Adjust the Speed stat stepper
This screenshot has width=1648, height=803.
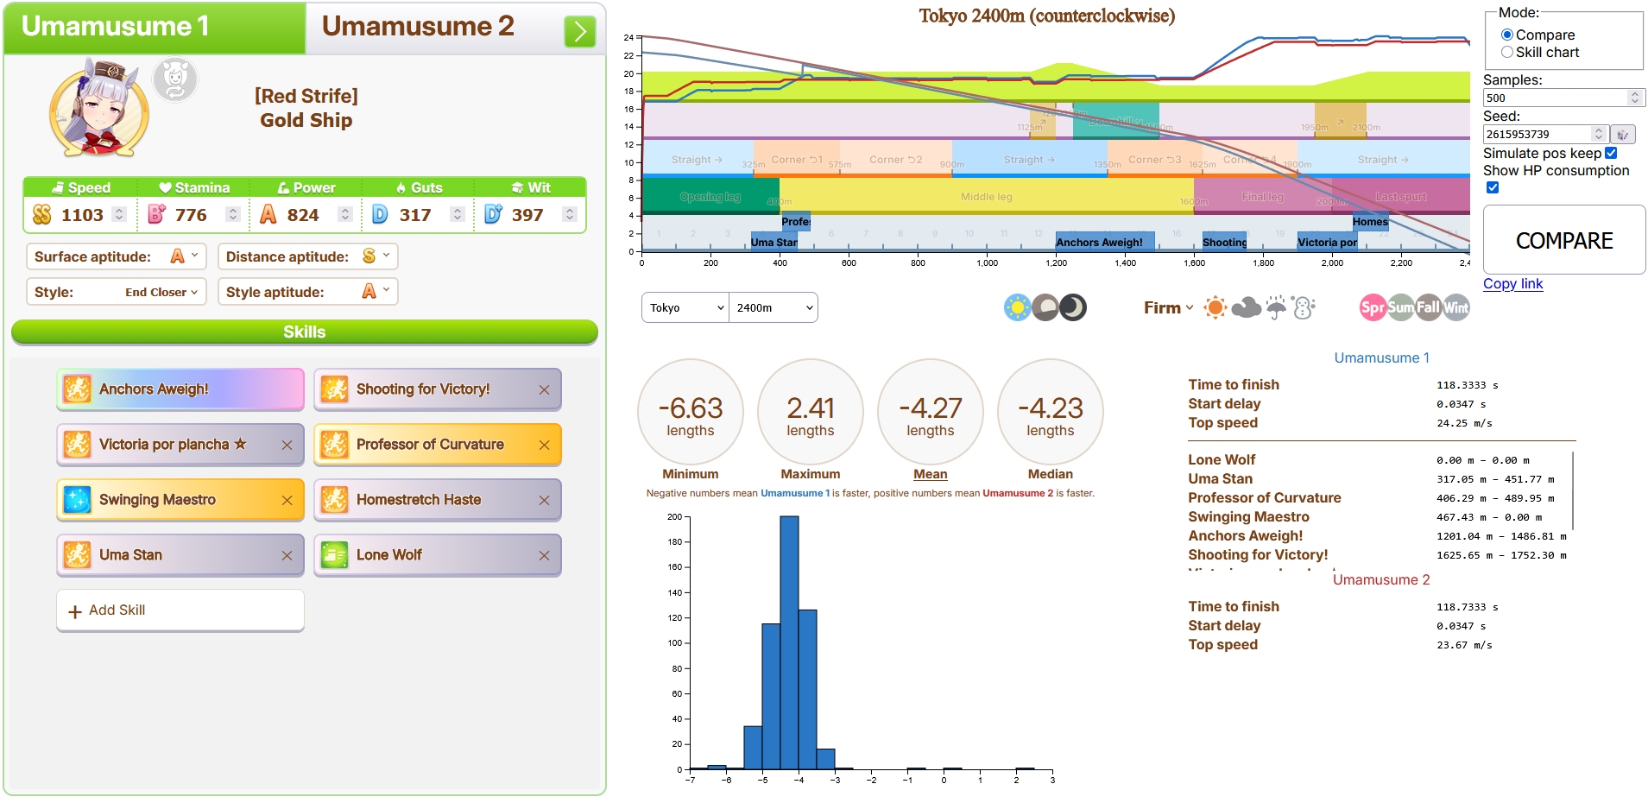coord(119,214)
